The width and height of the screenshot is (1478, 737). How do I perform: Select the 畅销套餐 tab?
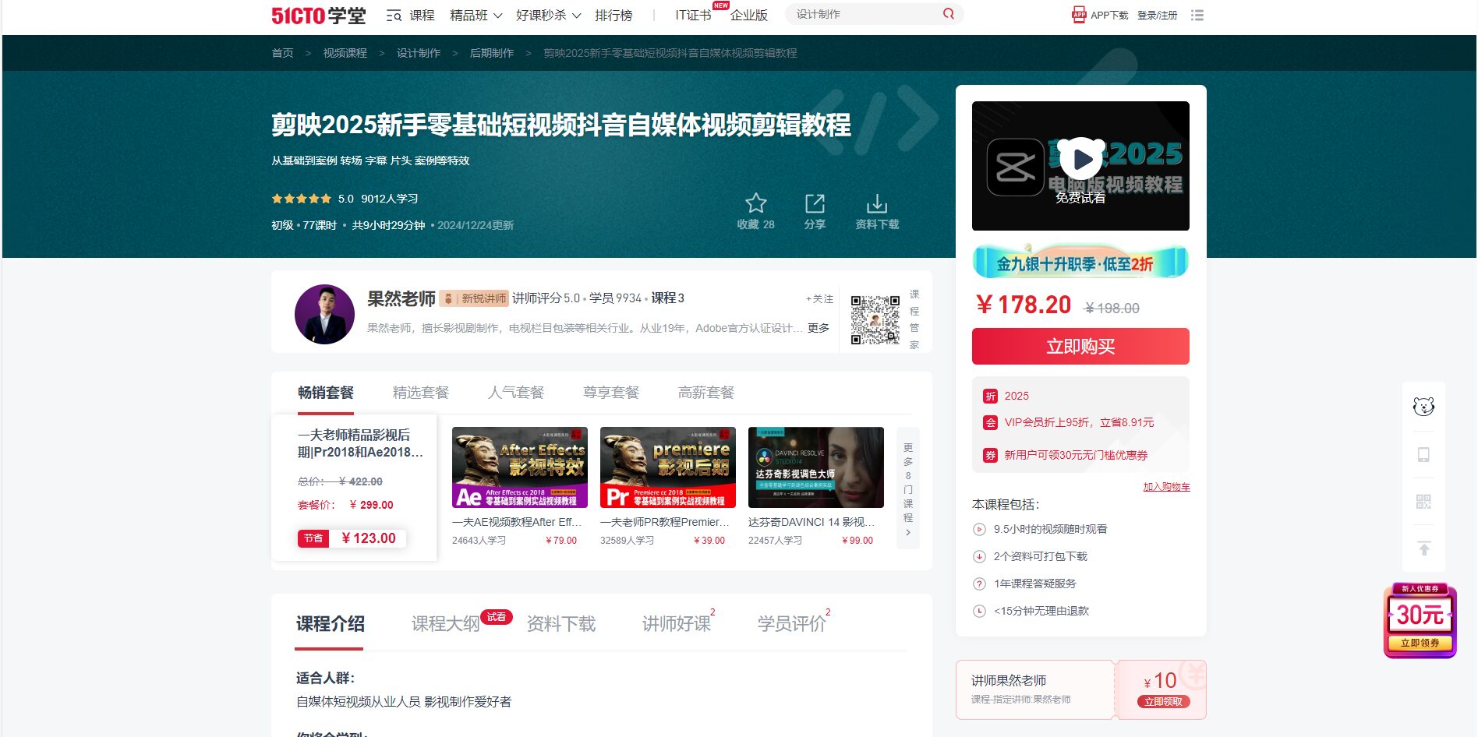[326, 393]
